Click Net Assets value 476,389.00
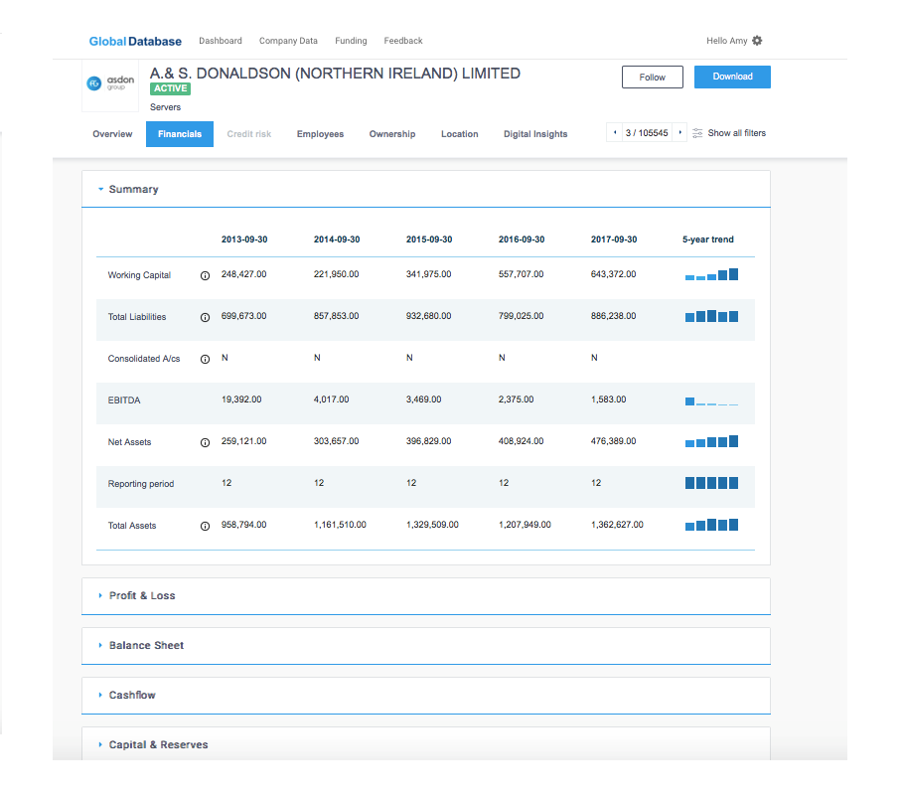 [x=613, y=441]
